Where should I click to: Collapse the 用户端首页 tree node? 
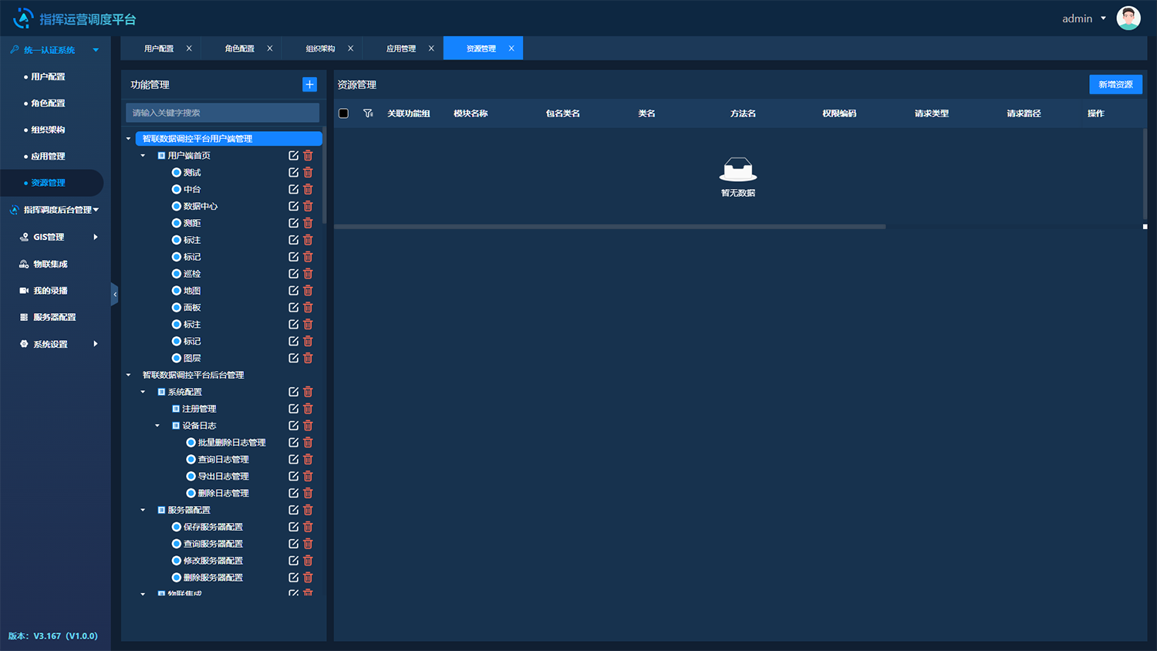point(143,156)
